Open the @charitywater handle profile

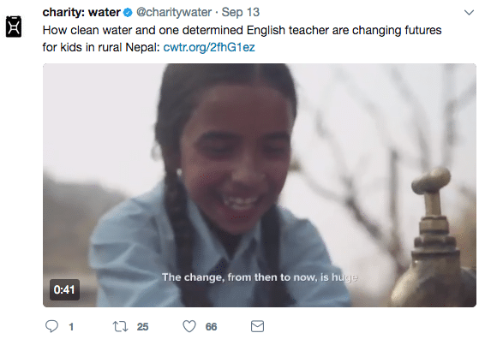tap(174, 12)
